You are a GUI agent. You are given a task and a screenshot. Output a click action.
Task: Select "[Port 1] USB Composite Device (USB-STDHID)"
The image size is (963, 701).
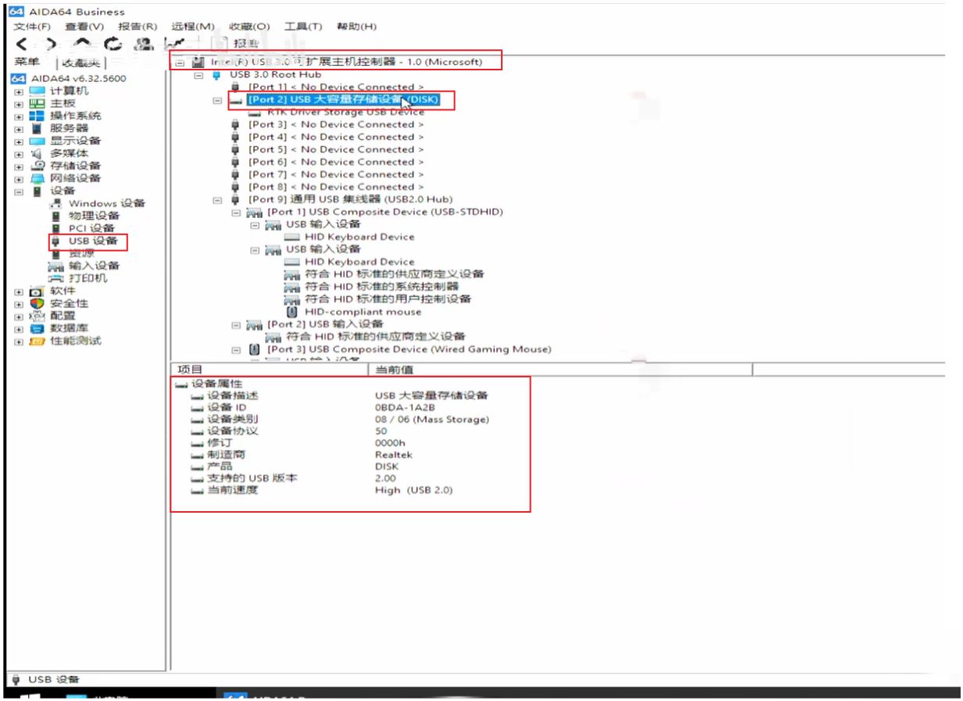pos(385,212)
